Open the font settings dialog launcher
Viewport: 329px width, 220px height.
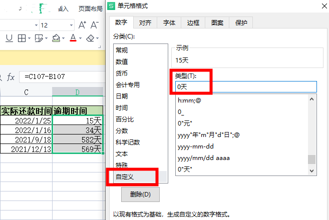(x=100, y=47)
